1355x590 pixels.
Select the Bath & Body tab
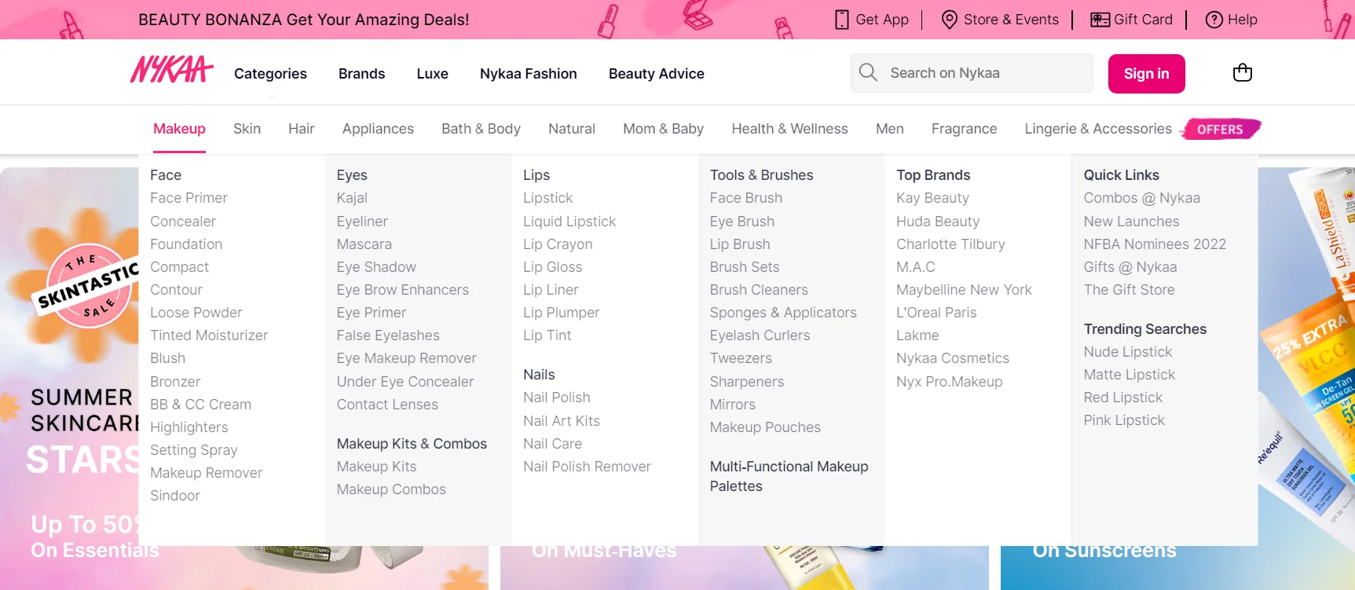(x=481, y=129)
